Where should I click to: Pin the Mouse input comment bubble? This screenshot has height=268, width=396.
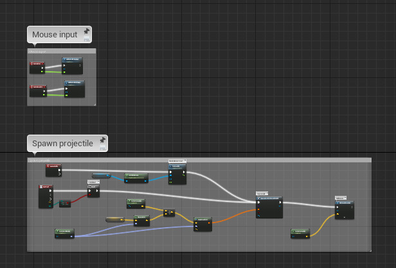[x=86, y=31]
